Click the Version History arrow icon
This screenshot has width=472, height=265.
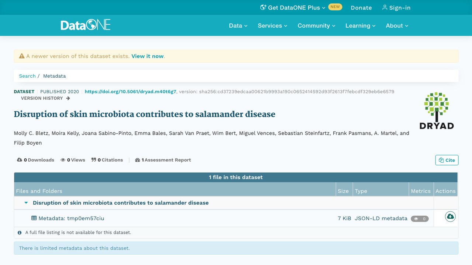coord(68,98)
